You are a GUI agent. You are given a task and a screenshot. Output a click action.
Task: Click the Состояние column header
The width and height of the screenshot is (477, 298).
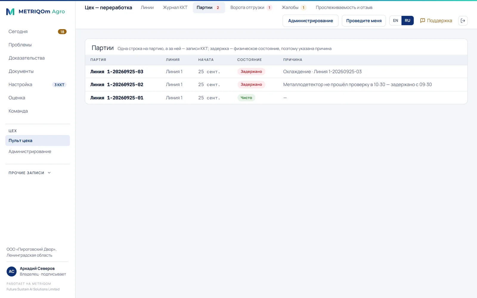coord(250,60)
